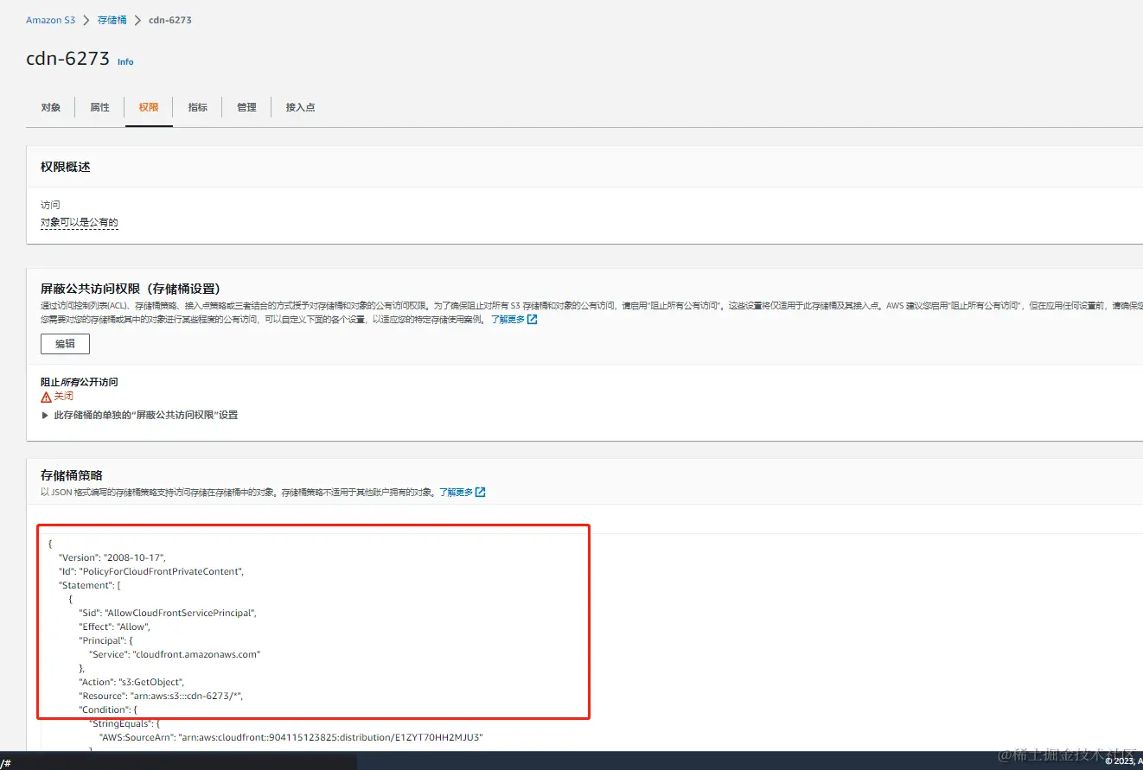Screen dimensions: 1143x770
Task: Switch to the 接入点 tab
Action: point(300,107)
